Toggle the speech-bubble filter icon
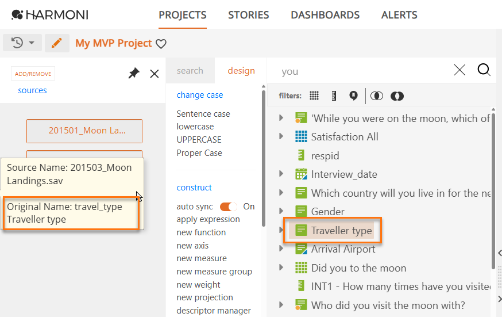 [353, 96]
